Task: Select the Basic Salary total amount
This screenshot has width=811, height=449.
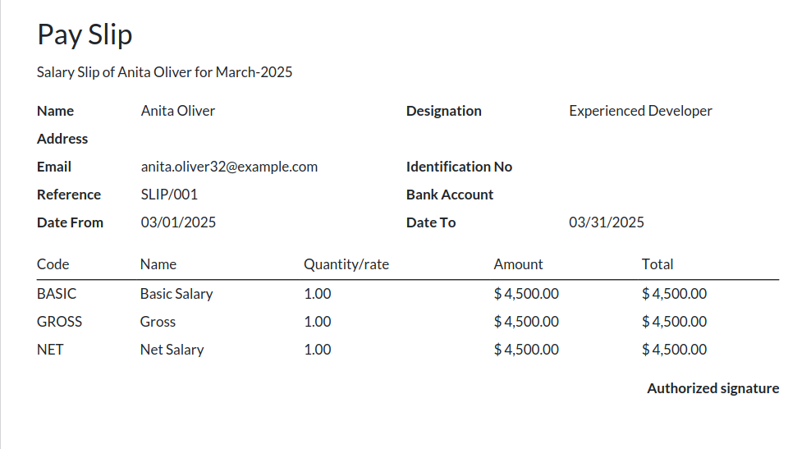Action: click(x=675, y=294)
